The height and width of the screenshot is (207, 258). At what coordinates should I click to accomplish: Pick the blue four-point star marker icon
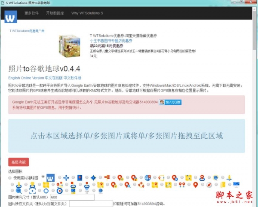click(x=93, y=178)
